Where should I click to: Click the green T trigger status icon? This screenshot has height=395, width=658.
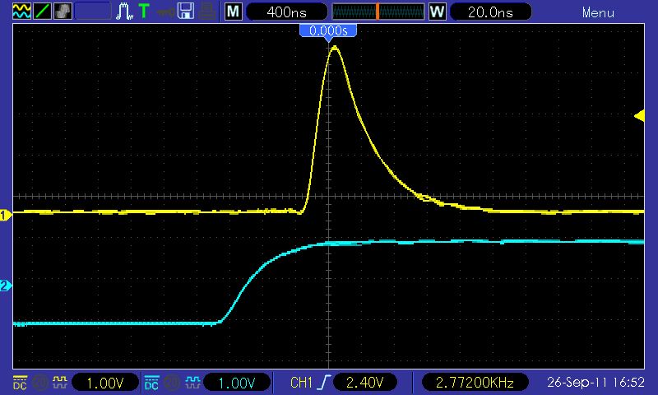pyautogui.click(x=144, y=11)
